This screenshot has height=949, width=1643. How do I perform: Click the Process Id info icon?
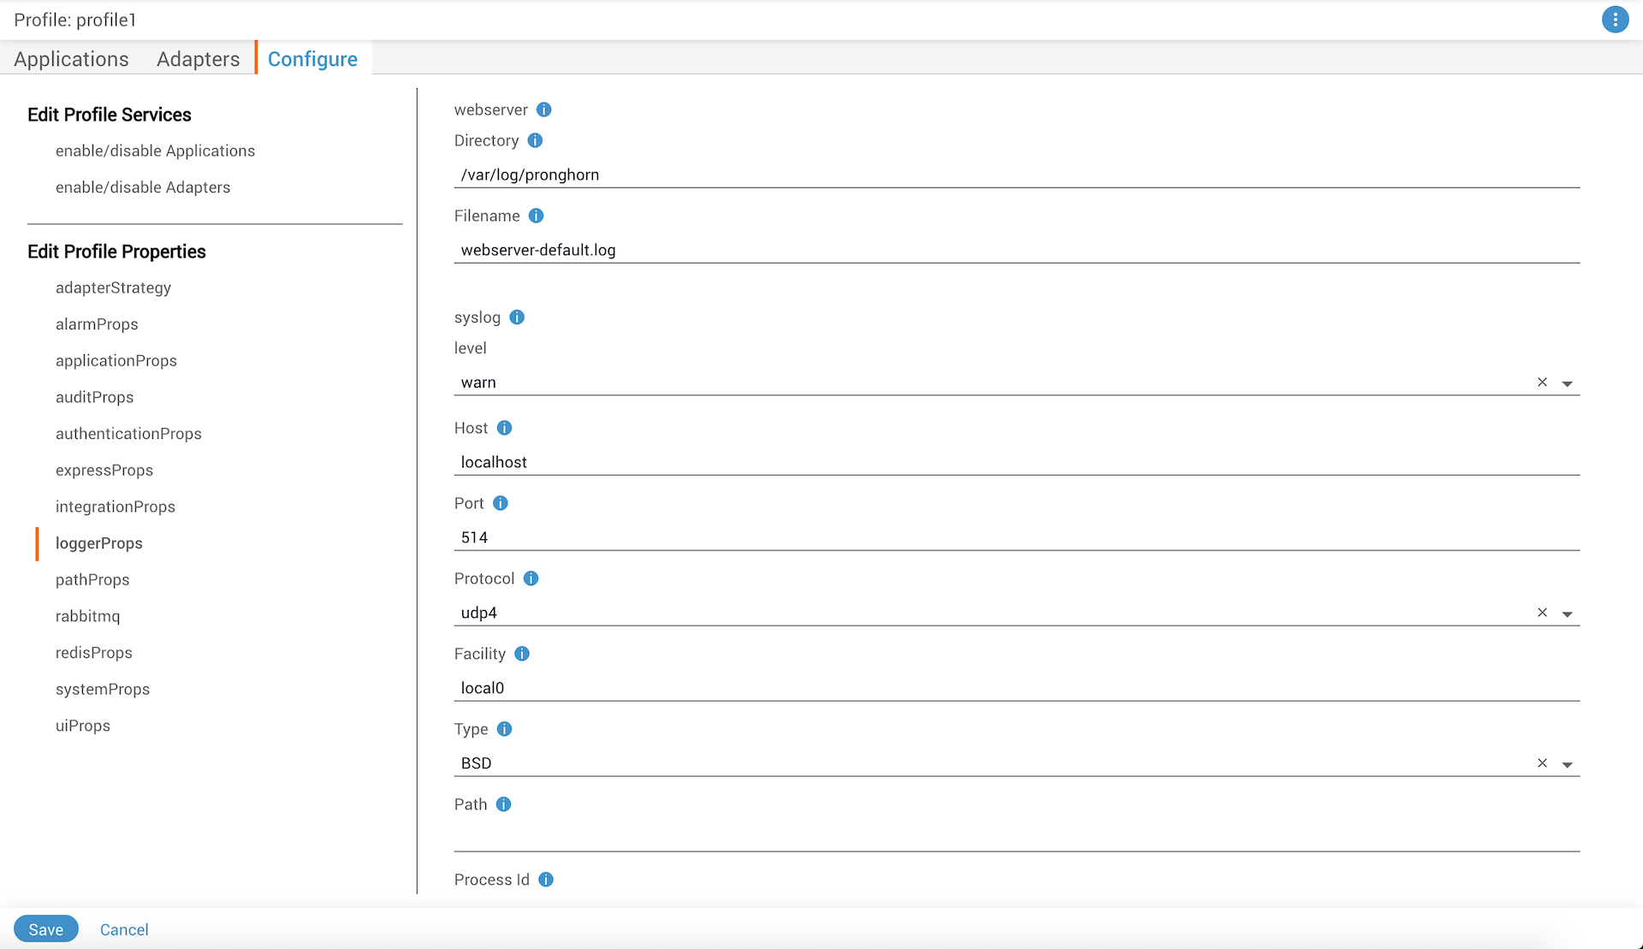click(546, 879)
